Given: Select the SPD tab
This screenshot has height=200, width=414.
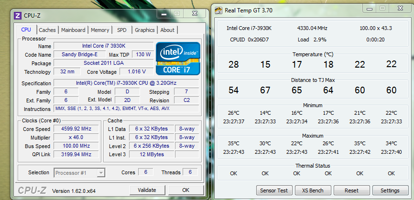Looking at the screenshot, I should tap(122, 30).
